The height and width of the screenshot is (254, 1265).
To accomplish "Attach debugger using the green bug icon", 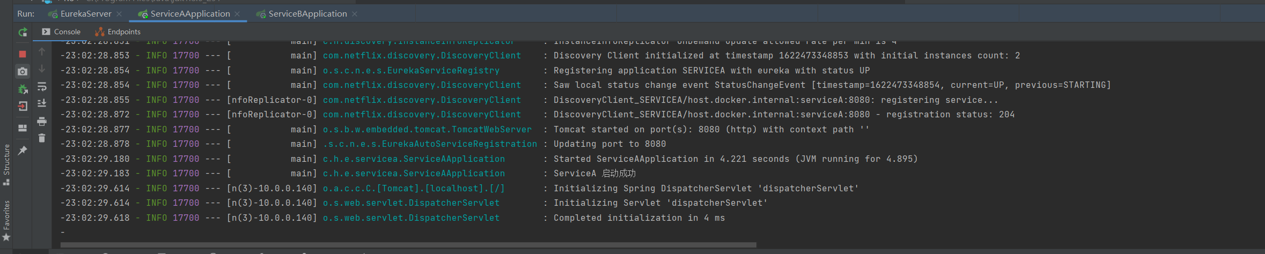I will tap(23, 89).
